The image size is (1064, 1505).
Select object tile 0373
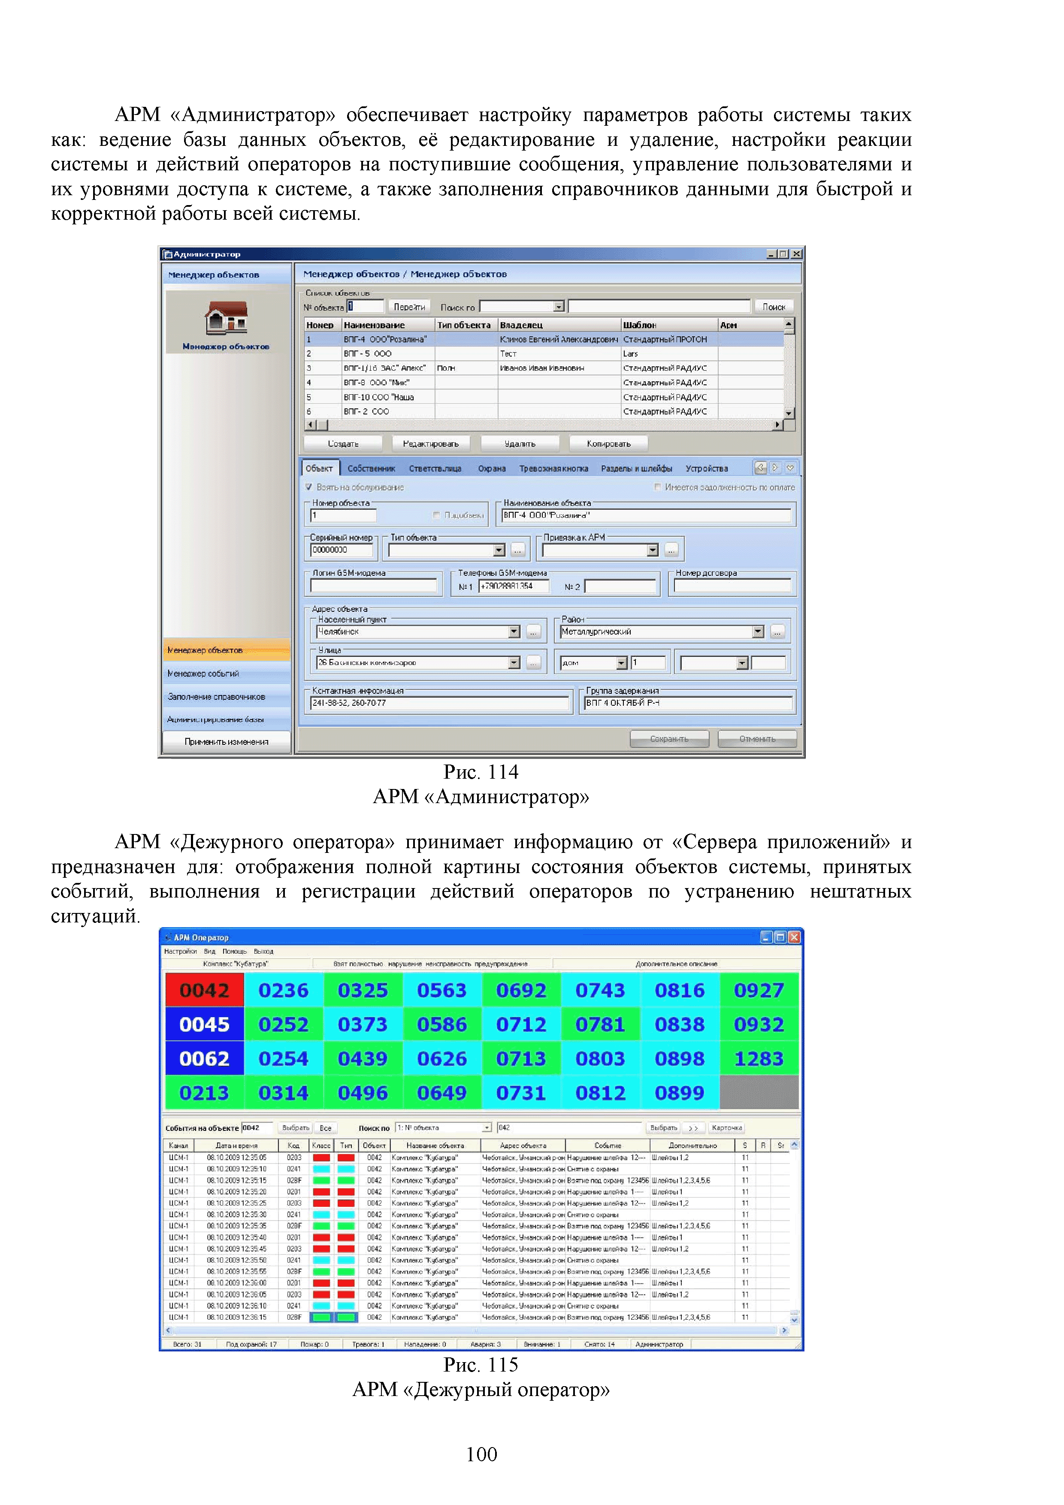(x=363, y=1024)
